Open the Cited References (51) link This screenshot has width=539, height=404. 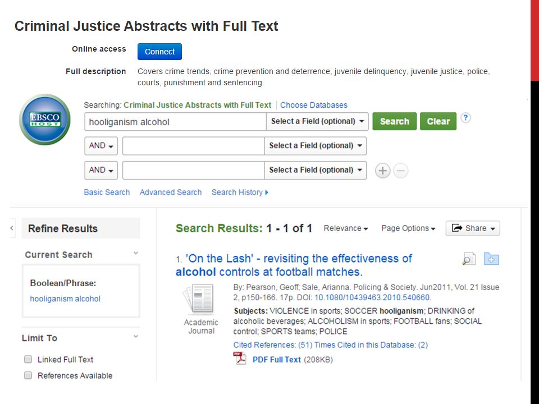tap(273, 345)
